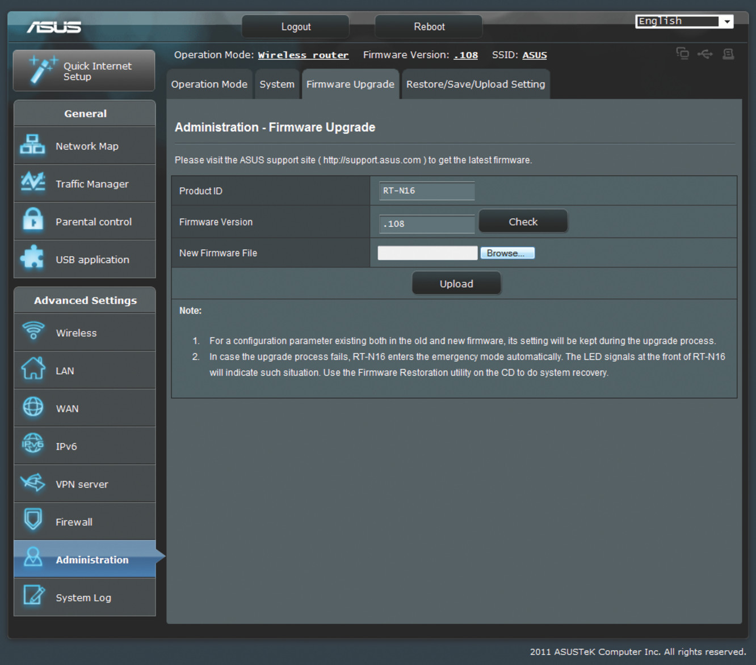Switch to the Operation Mode tab

209,84
